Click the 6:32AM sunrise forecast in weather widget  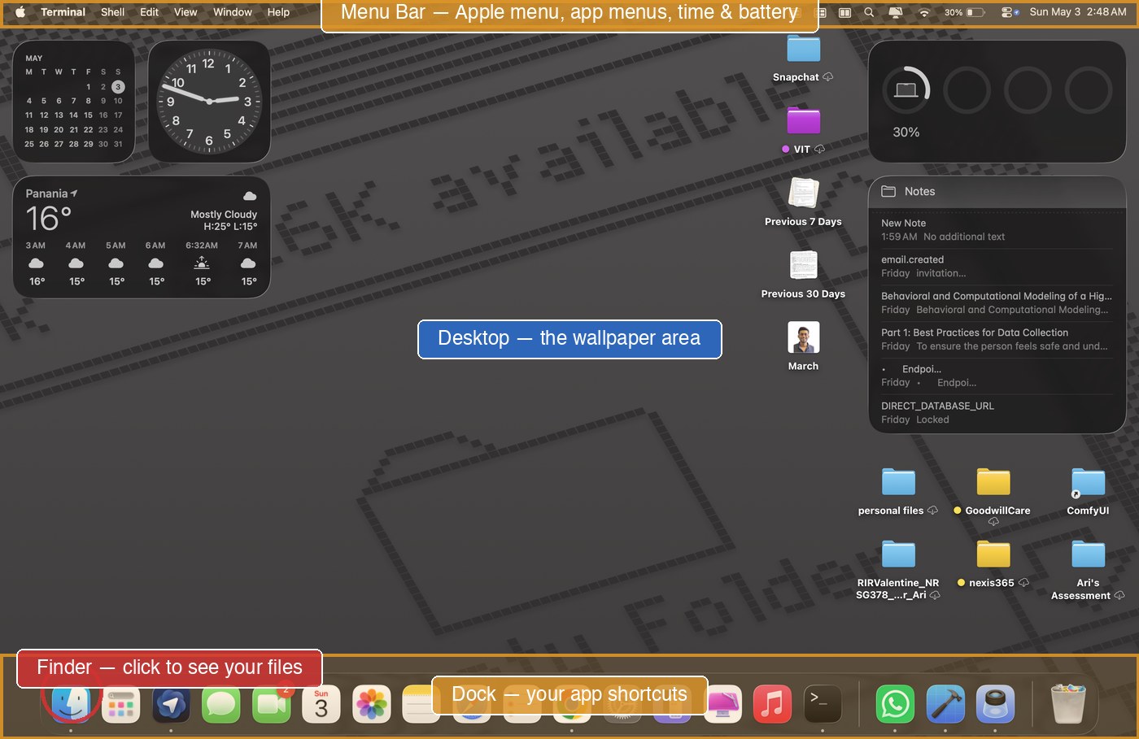[x=202, y=263]
